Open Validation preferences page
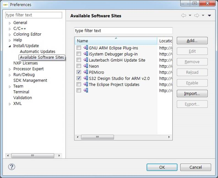218x178 pixels. tap(23, 98)
